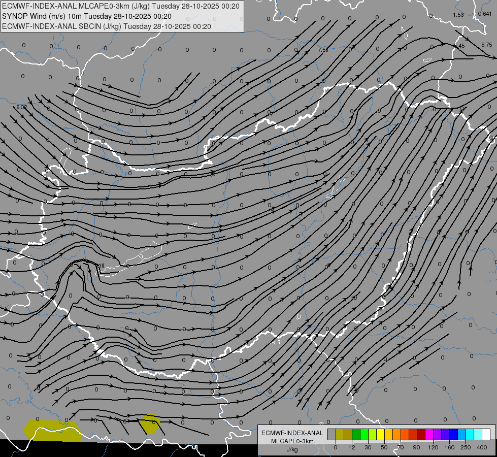Click the 5.75 value on the map
Viewport: 497px width, 457px height.
(486, 45)
